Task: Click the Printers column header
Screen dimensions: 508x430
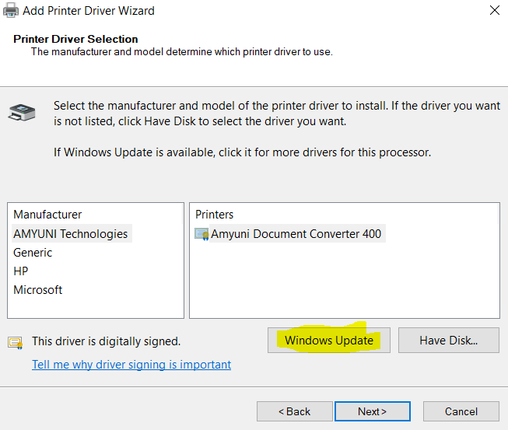Action: tap(215, 215)
